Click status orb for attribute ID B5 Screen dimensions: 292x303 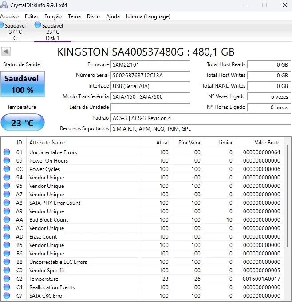7,245
